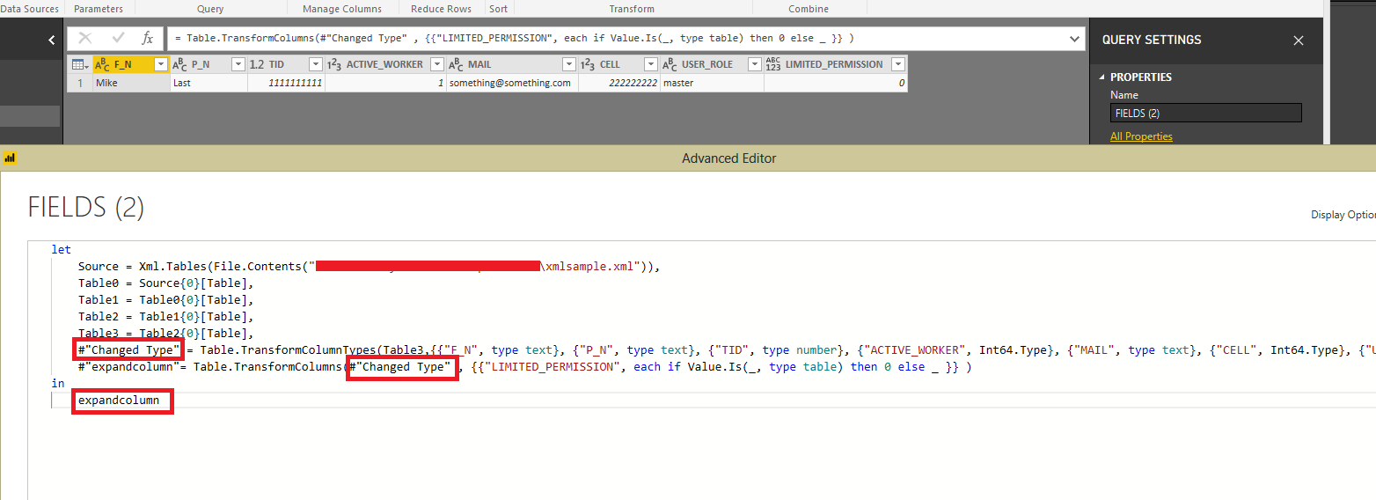Confirm the formula with the checkmark icon
The width and height of the screenshot is (1376, 500).
[118, 38]
